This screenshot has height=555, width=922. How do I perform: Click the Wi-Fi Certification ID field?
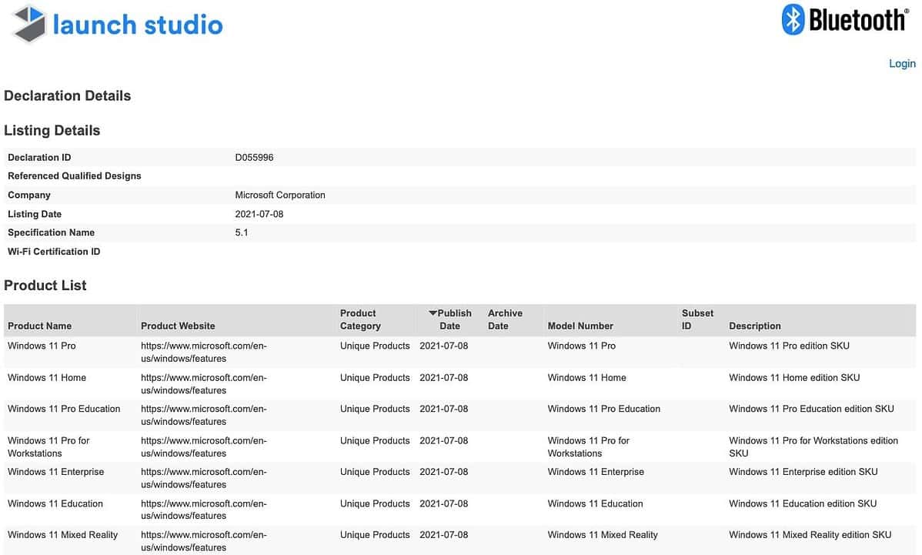coord(54,251)
